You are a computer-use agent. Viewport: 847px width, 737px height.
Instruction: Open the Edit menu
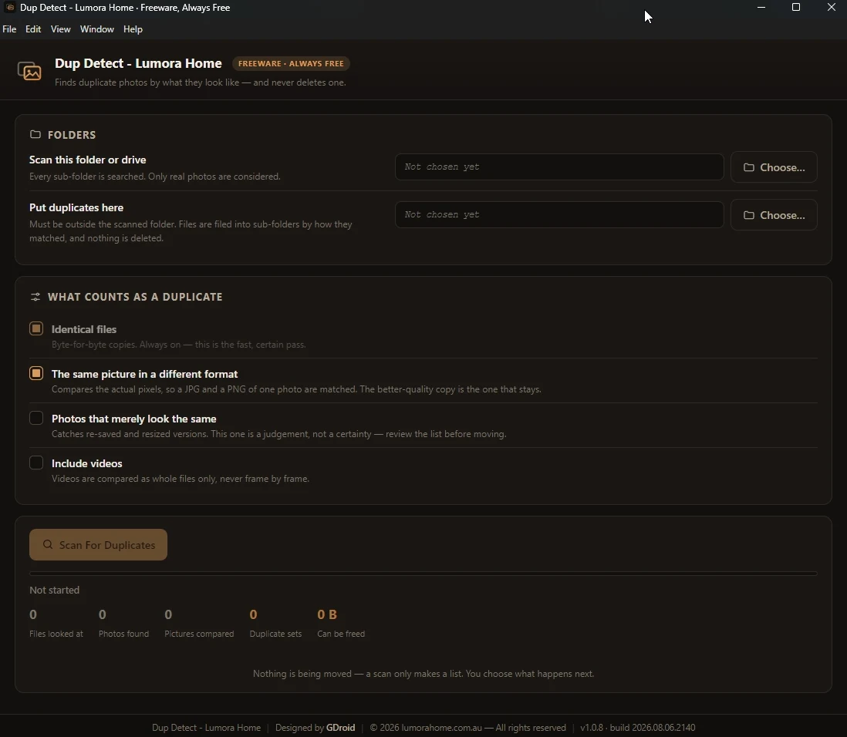coord(33,29)
